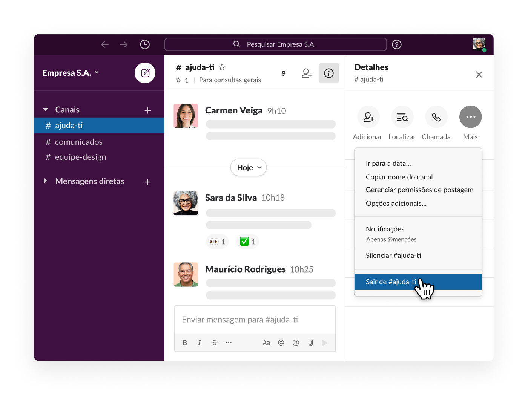Click the 10h18 message timestamp

tap(273, 197)
